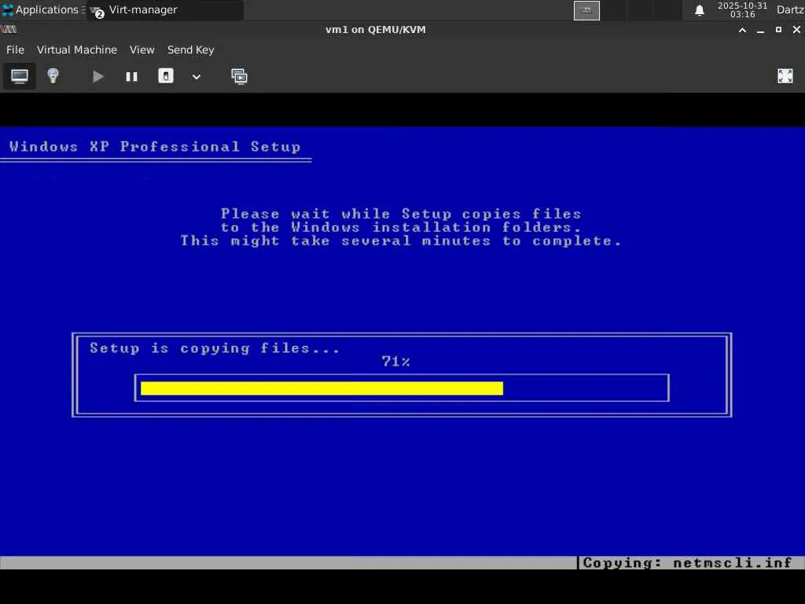The width and height of the screenshot is (805, 604).
Task: Open the notifications bell
Action: pyautogui.click(x=699, y=10)
